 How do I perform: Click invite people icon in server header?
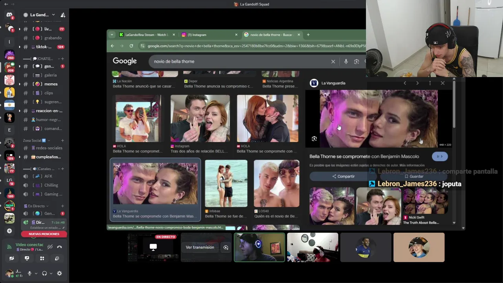pos(62,15)
